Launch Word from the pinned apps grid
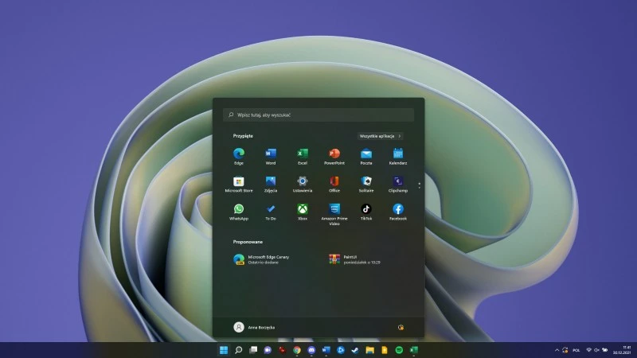Image resolution: width=637 pixels, height=358 pixels. click(x=271, y=156)
